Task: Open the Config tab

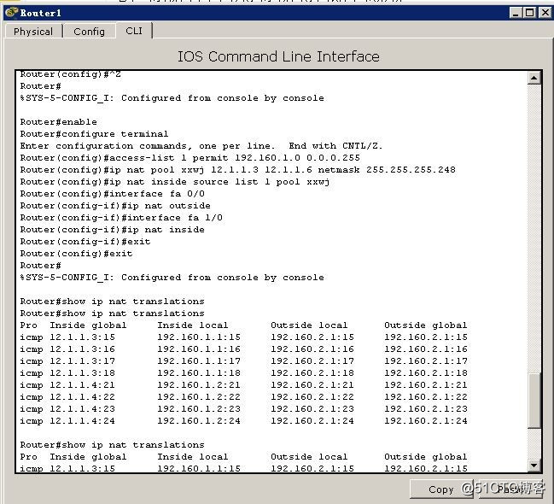Action: tap(89, 31)
